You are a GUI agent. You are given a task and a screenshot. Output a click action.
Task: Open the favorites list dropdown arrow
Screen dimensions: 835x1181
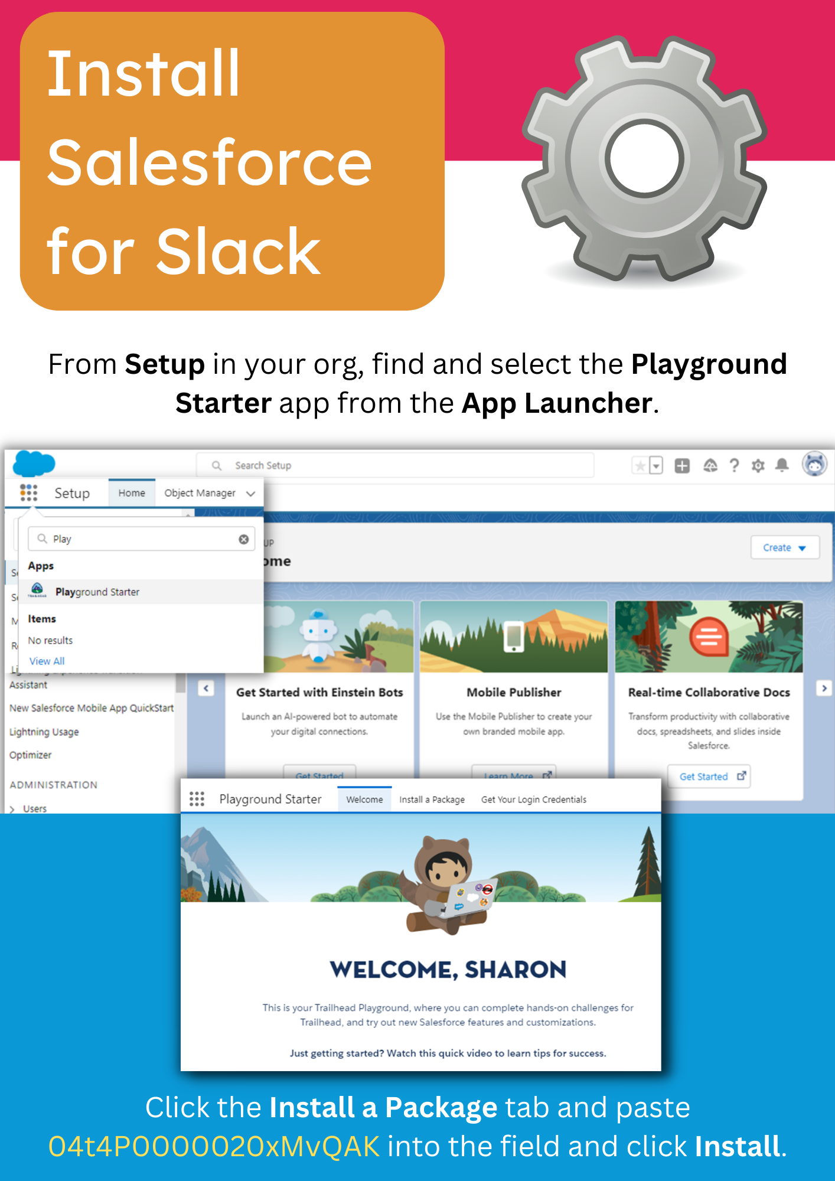coord(655,465)
